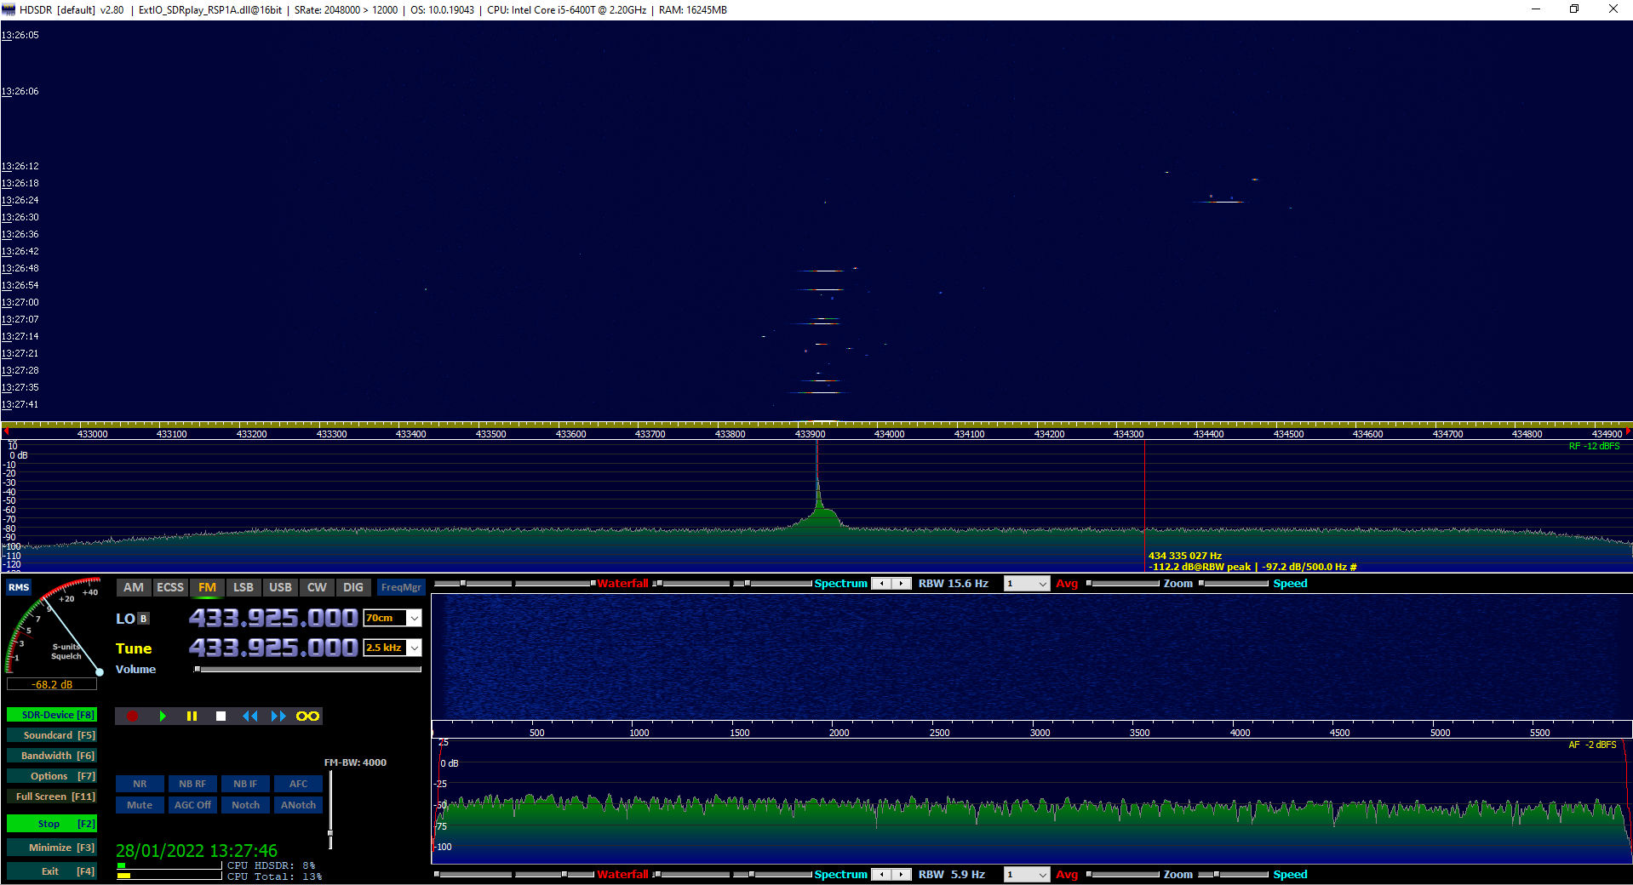This screenshot has height=885, width=1633.
Task: Click the date time 28/01/2022 display
Action: (197, 851)
